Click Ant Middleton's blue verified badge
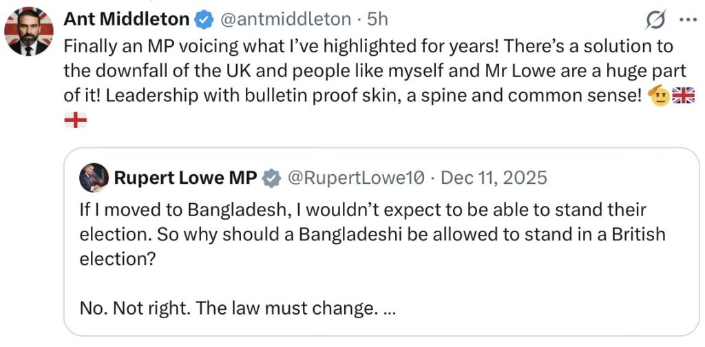 [x=204, y=20]
